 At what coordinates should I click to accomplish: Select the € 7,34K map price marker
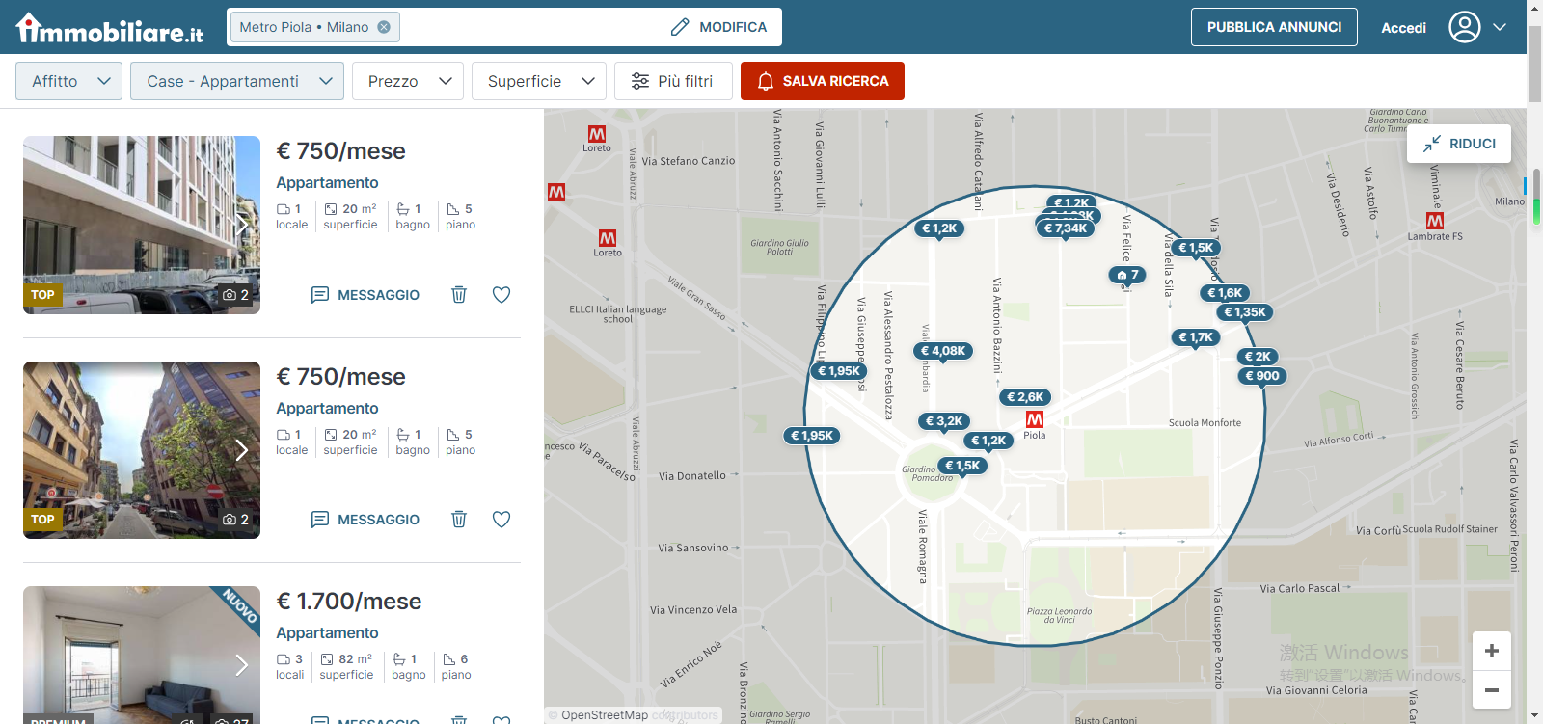[x=1066, y=228]
